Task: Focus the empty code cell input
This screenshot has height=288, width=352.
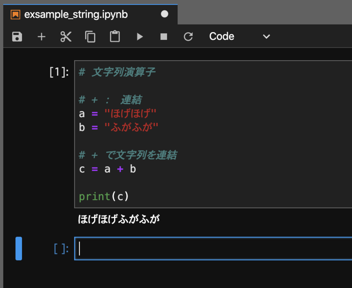Action: (211, 249)
